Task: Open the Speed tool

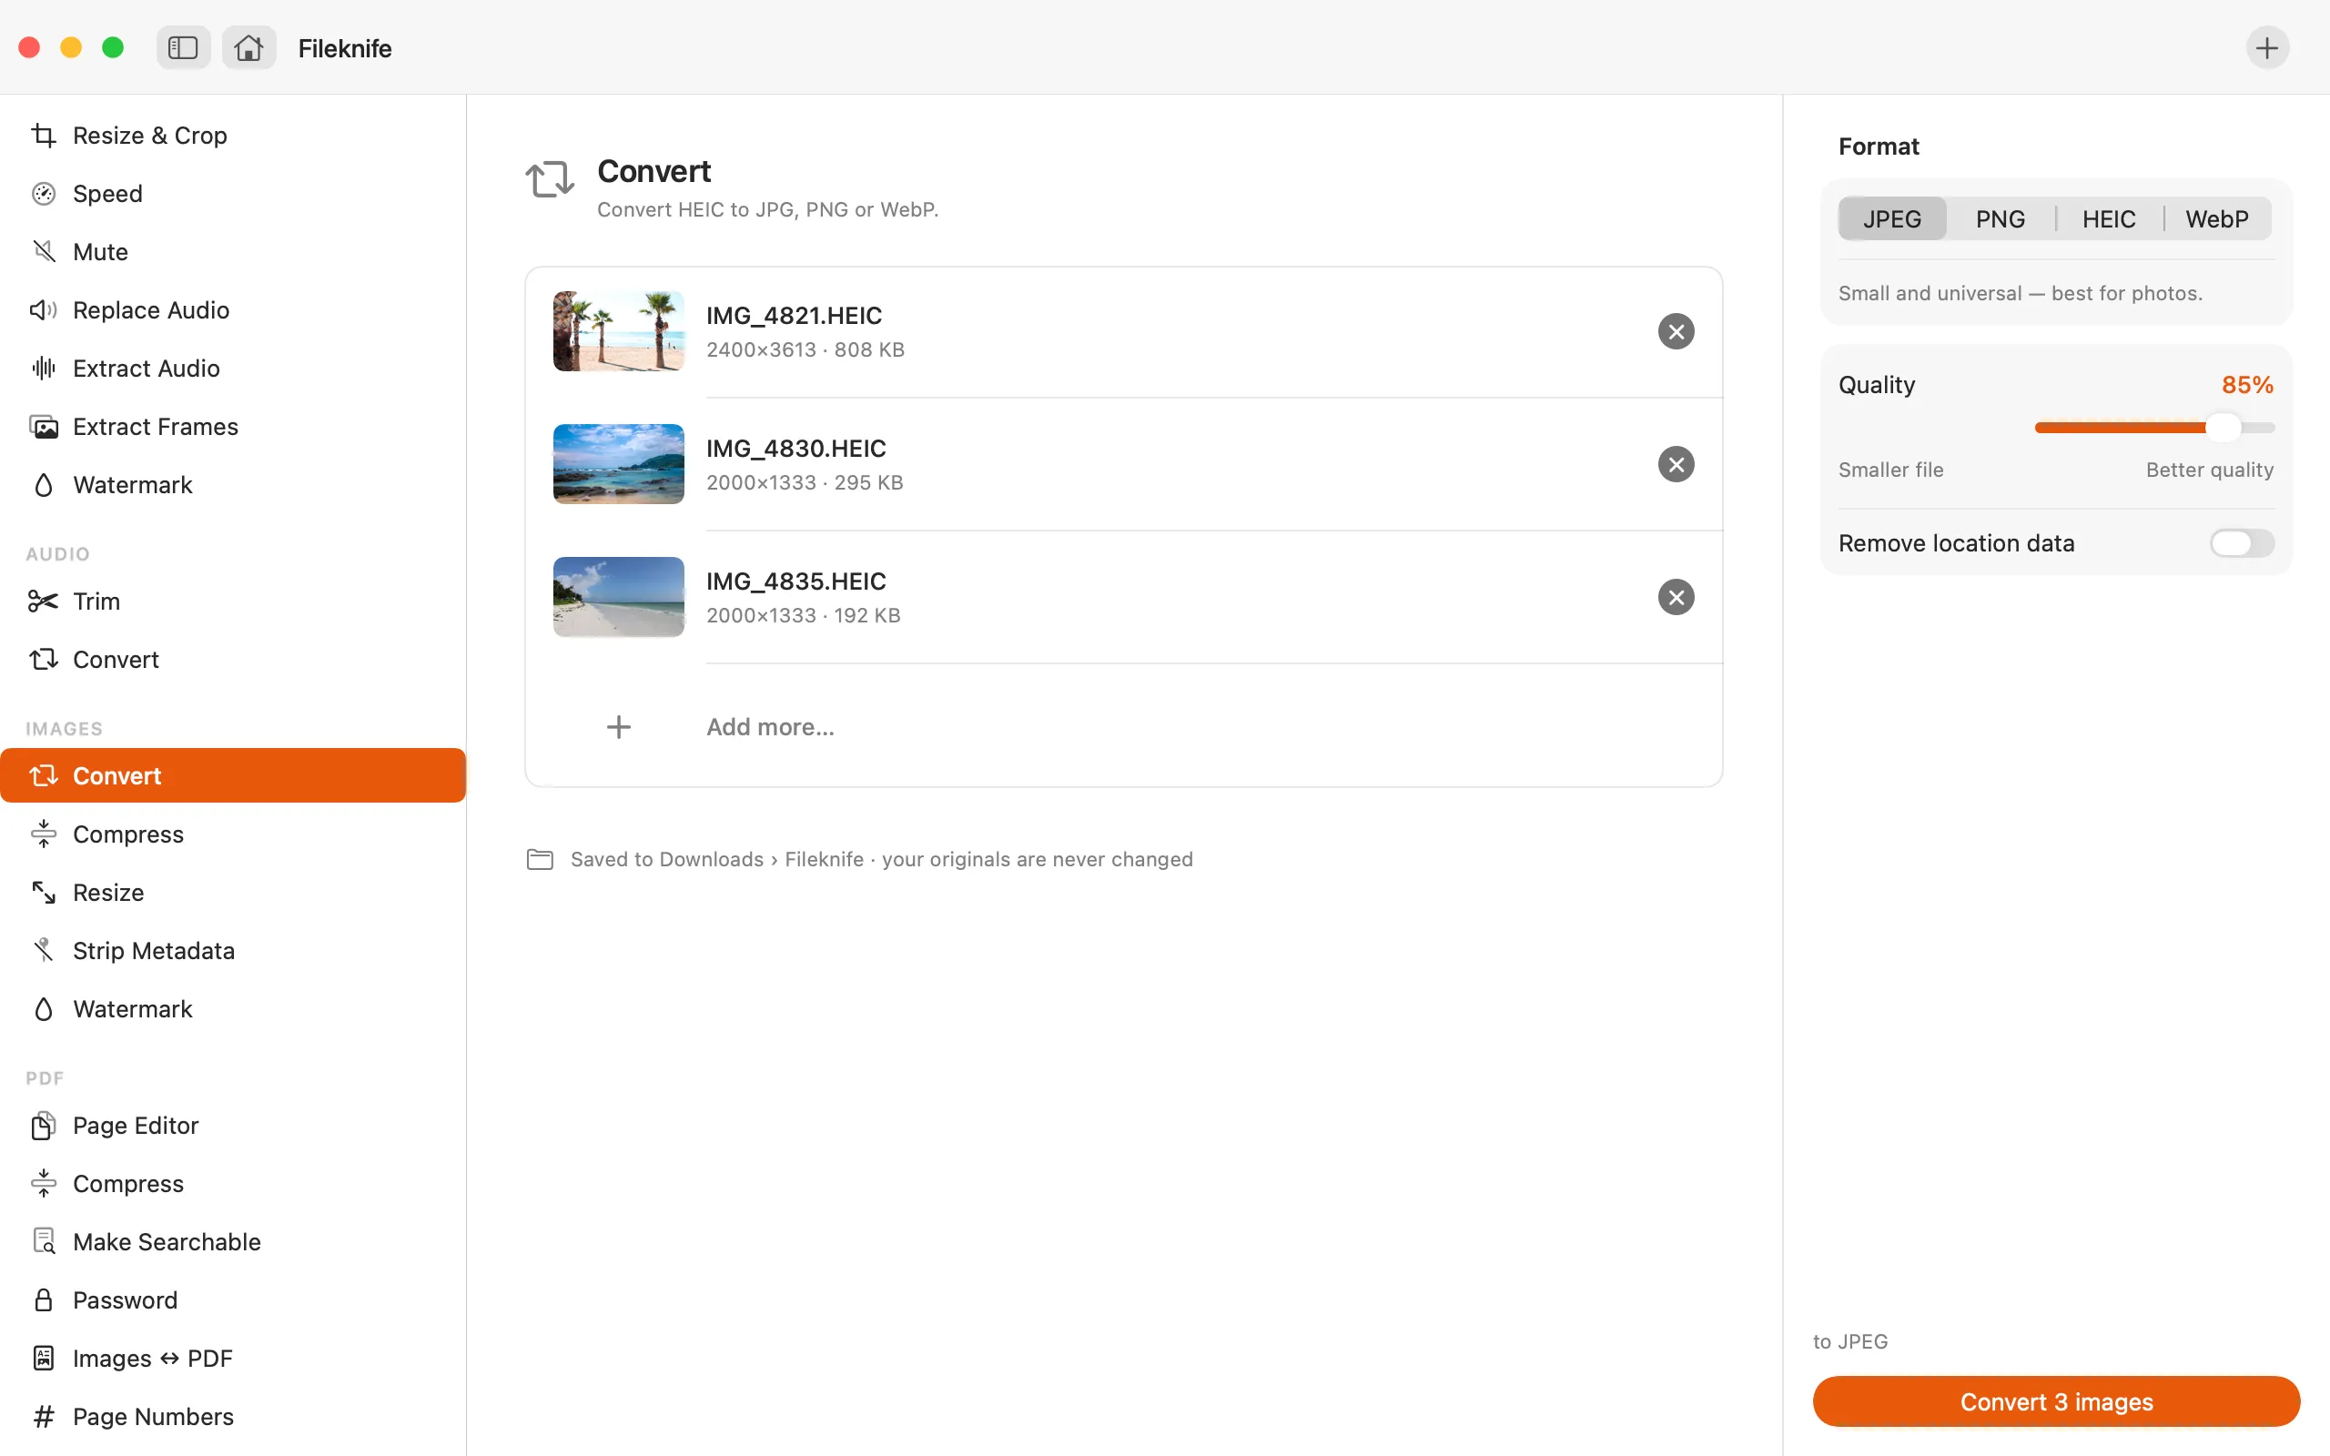Action: click(233, 194)
